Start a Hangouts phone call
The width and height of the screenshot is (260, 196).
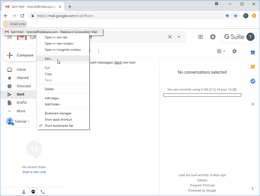click(42, 192)
